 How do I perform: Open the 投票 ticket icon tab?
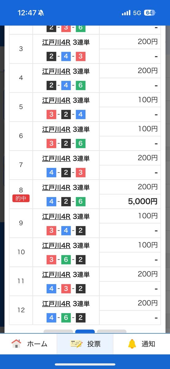[76, 344]
